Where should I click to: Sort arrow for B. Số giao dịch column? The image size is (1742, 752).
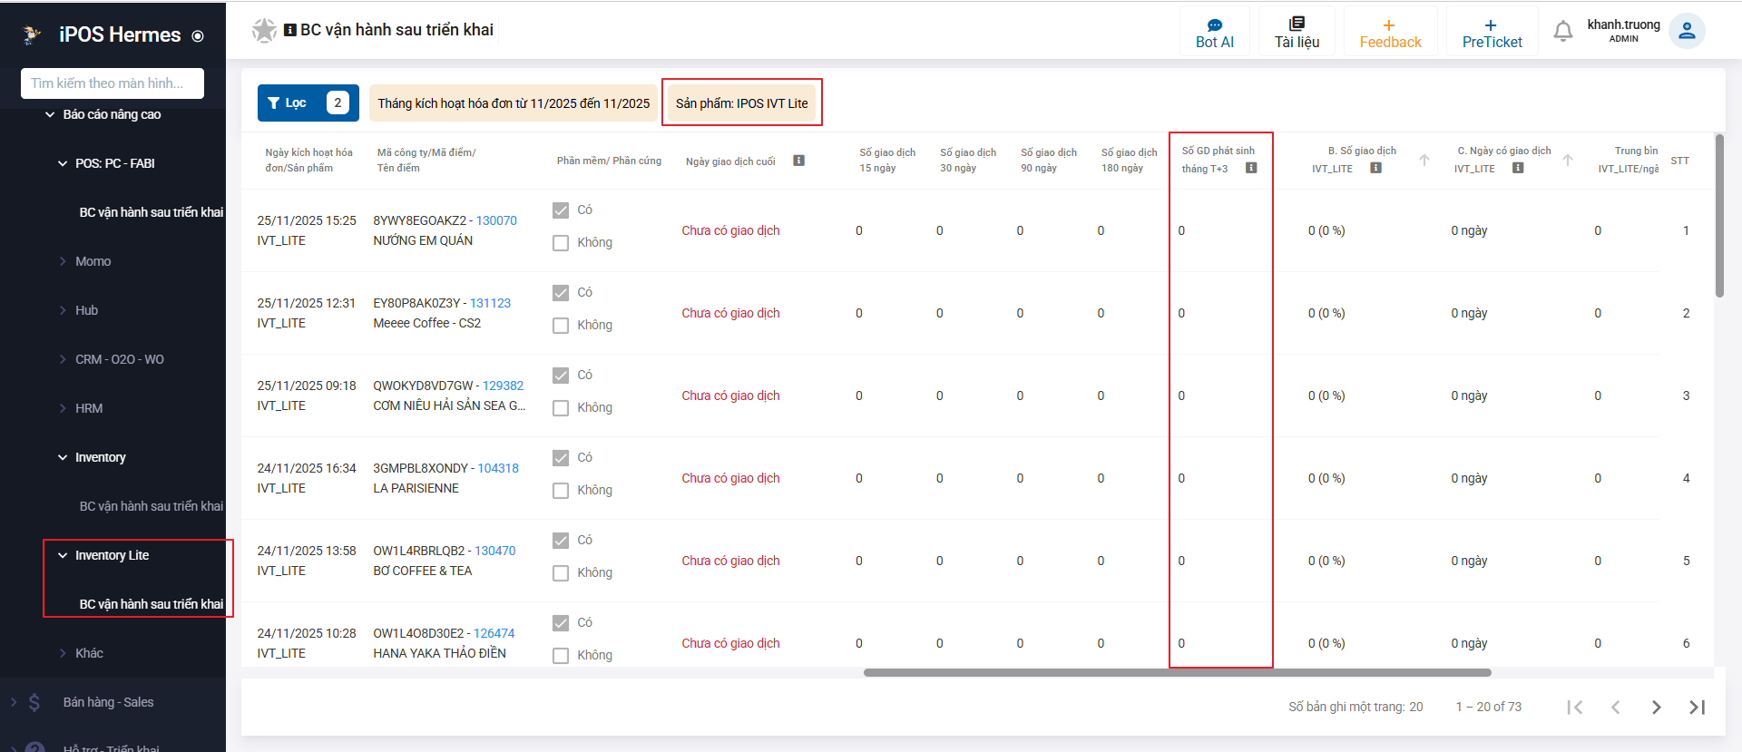[x=1424, y=160]
